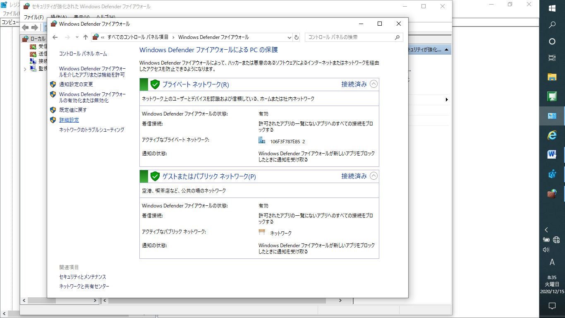
Task: Click the firewall icon in the address bar
Action: (96, 37)
